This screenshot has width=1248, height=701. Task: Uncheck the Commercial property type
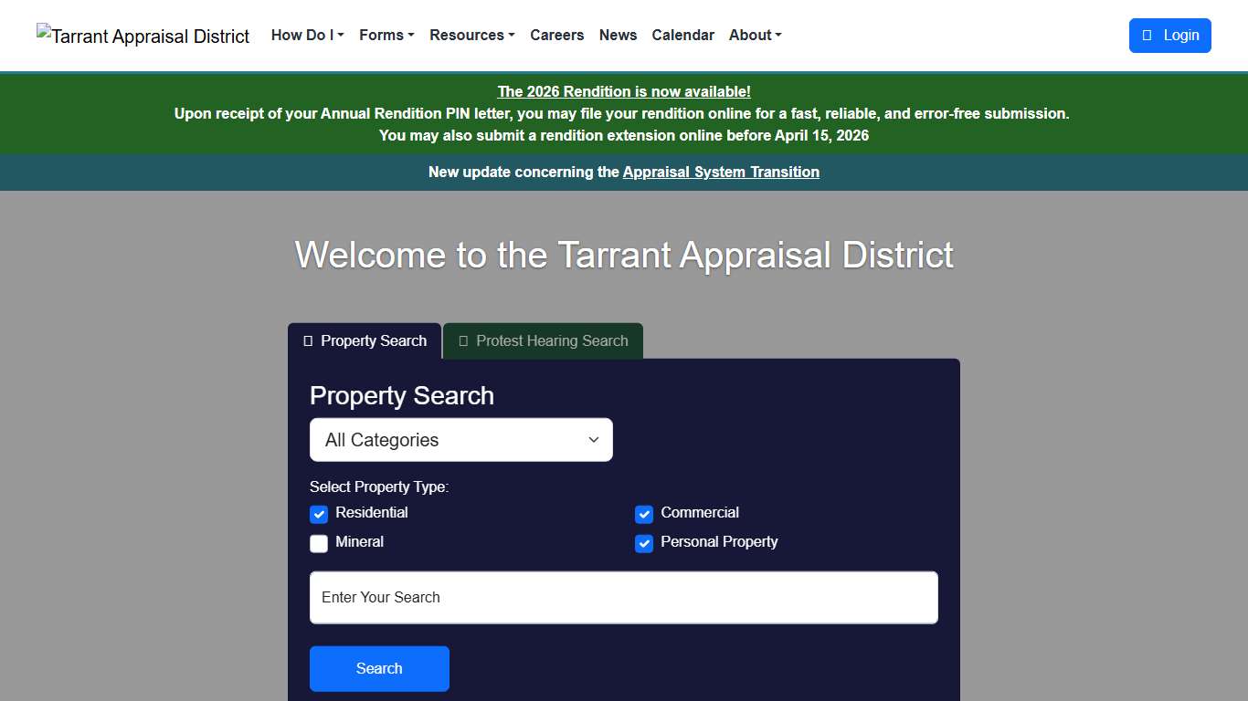(x=644, y=514)
